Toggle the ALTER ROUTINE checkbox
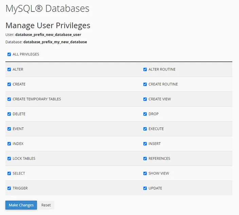The image size is (239, 215). point(145,70)
